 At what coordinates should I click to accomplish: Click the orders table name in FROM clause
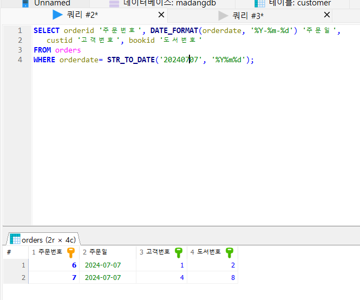pos(68,50)
